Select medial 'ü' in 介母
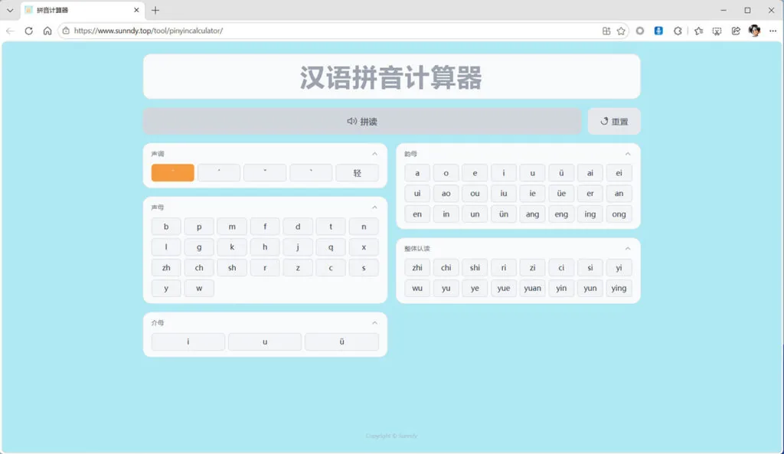 (x=342, y=341)
